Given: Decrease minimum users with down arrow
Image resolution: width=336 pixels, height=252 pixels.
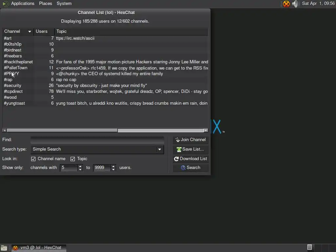Looking at the screenshot, I should click(80, 169).
